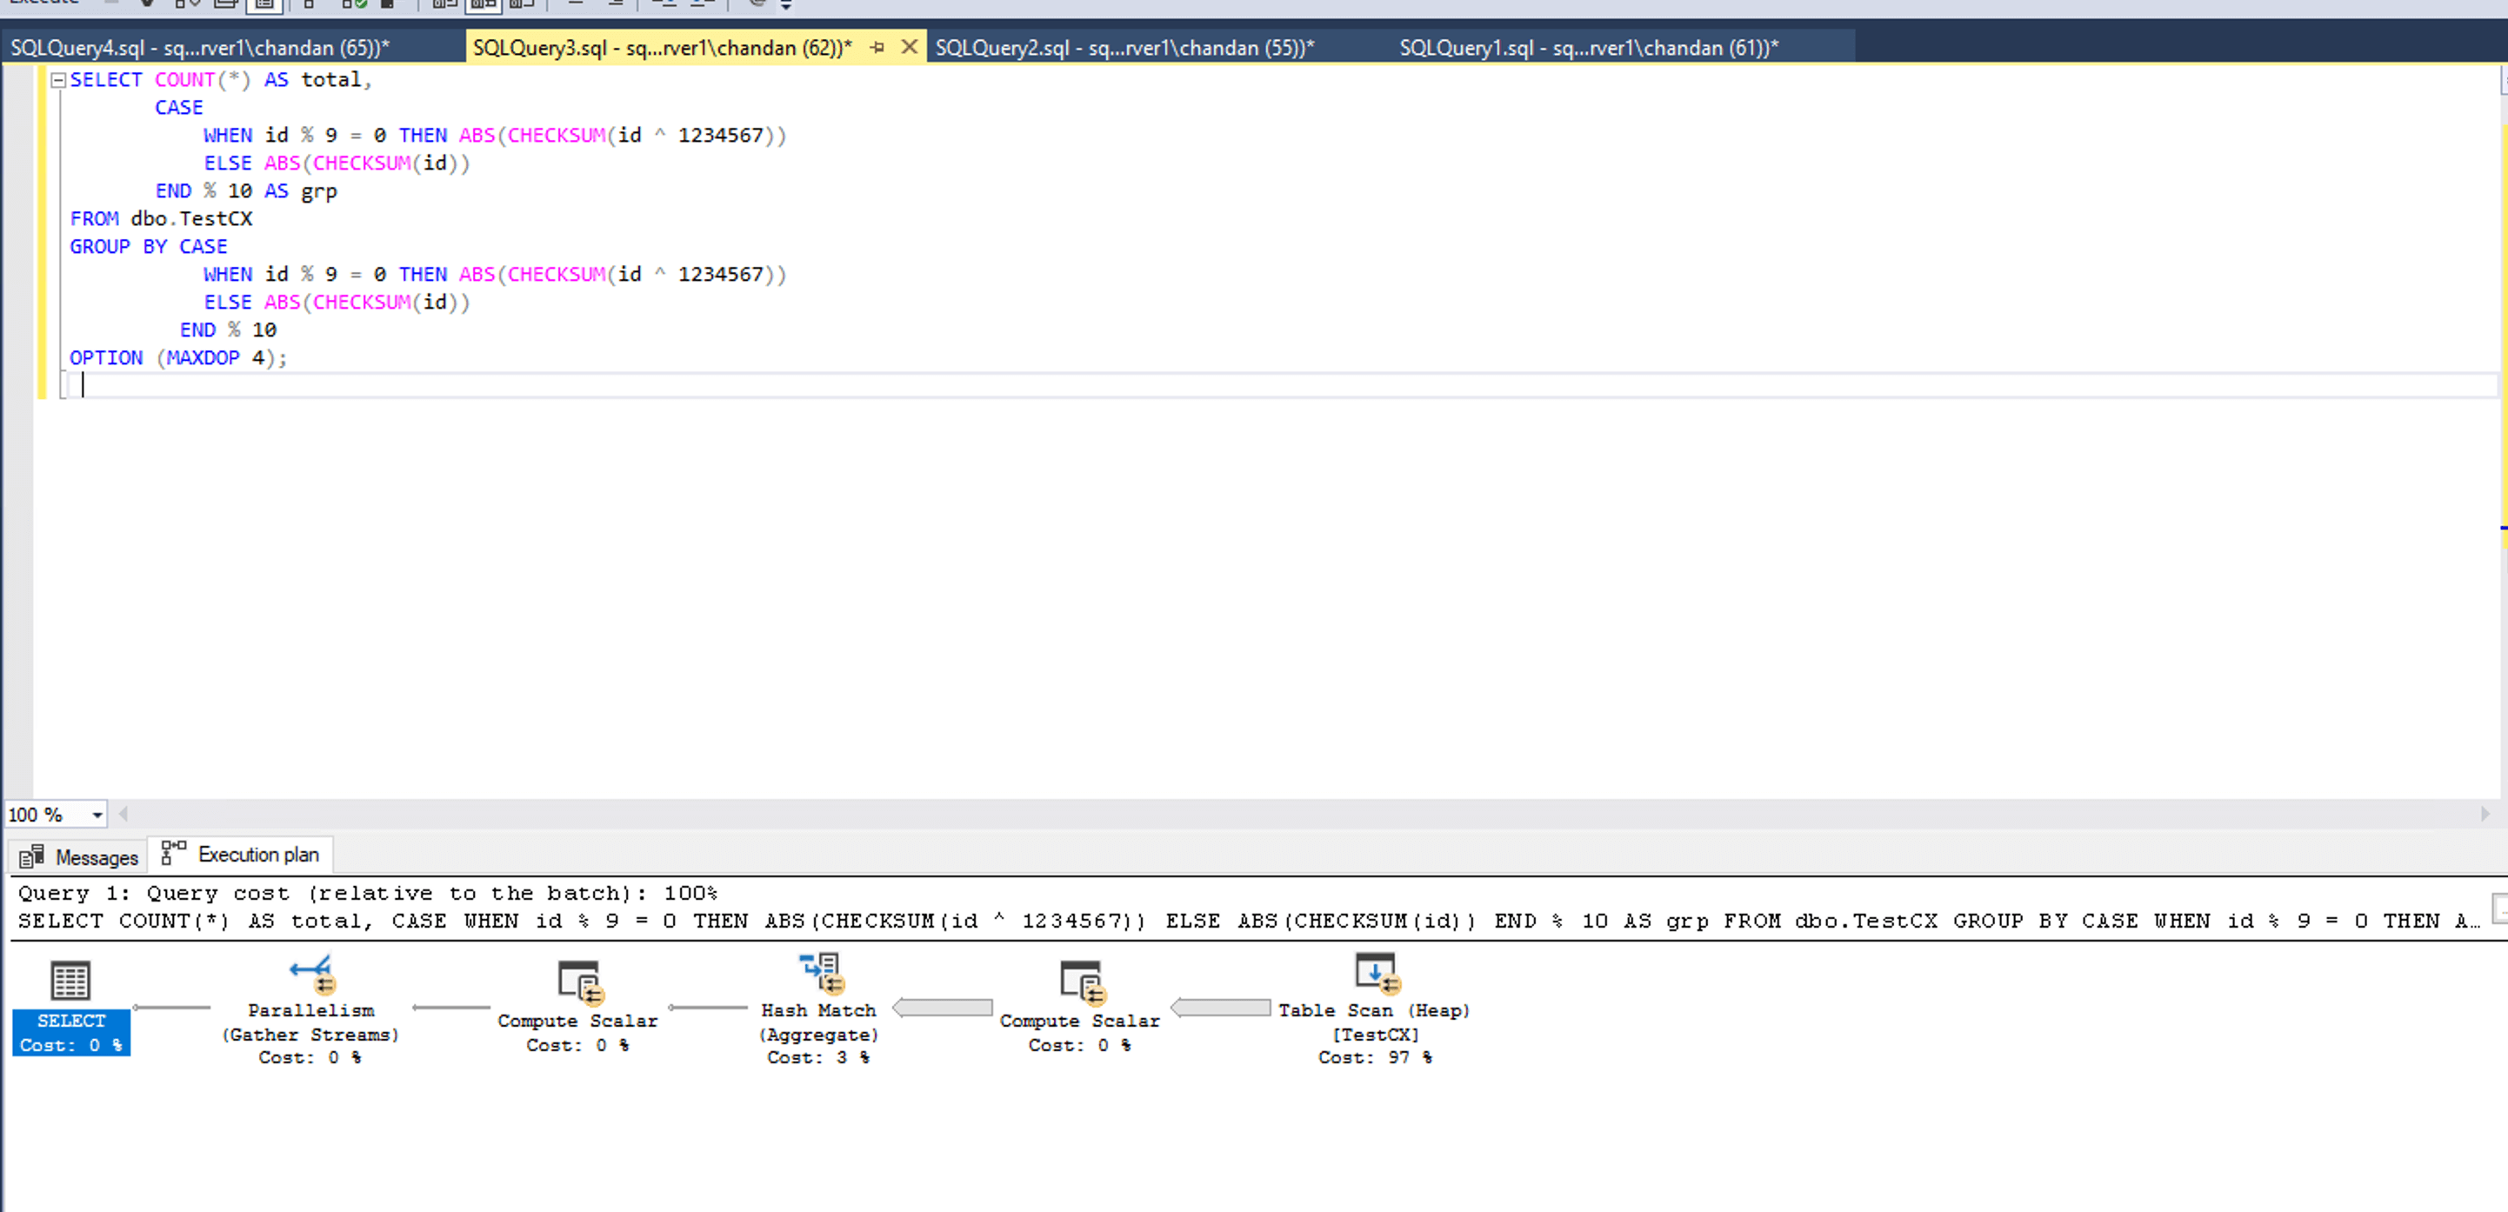The width and height of the screenshot is (2508, 1212).
Task: Click the horizontal scrollbar's right arrow
Action: pyautogui.click(x=2484, y=814)
